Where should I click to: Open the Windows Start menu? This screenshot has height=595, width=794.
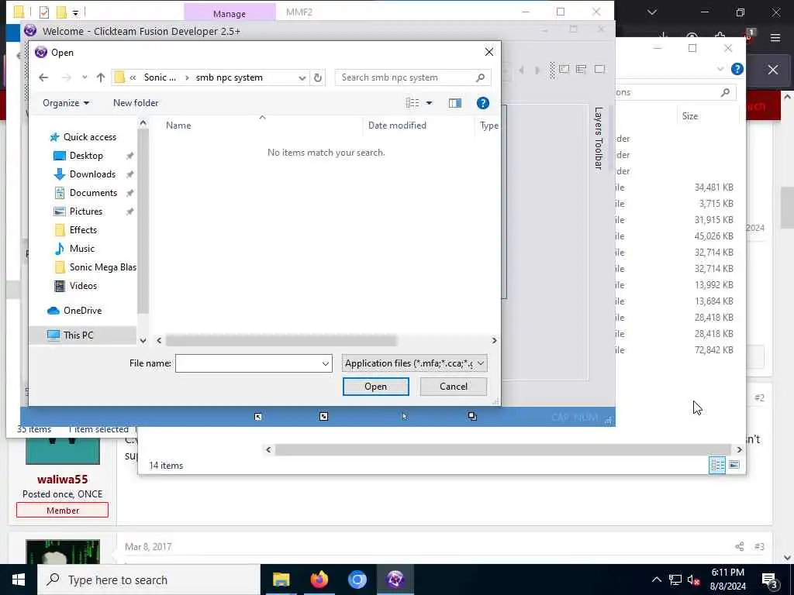point(19,580)
